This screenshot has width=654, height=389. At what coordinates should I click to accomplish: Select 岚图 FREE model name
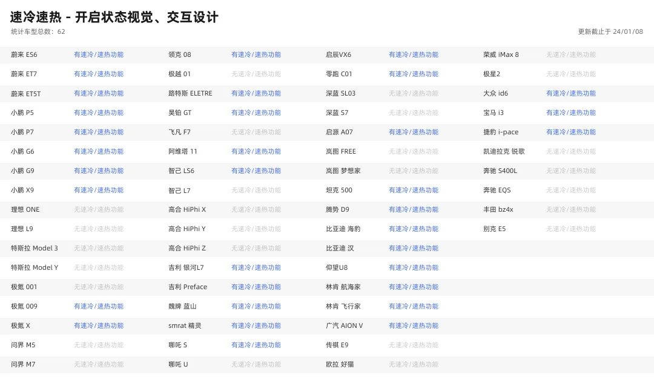341,152
